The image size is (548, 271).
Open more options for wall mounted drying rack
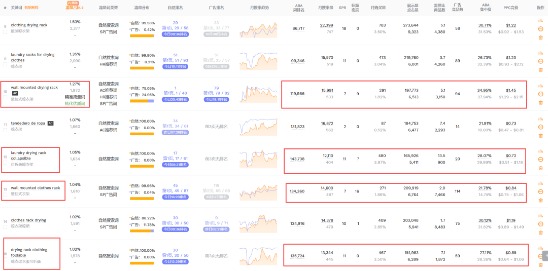coord(541,94)
